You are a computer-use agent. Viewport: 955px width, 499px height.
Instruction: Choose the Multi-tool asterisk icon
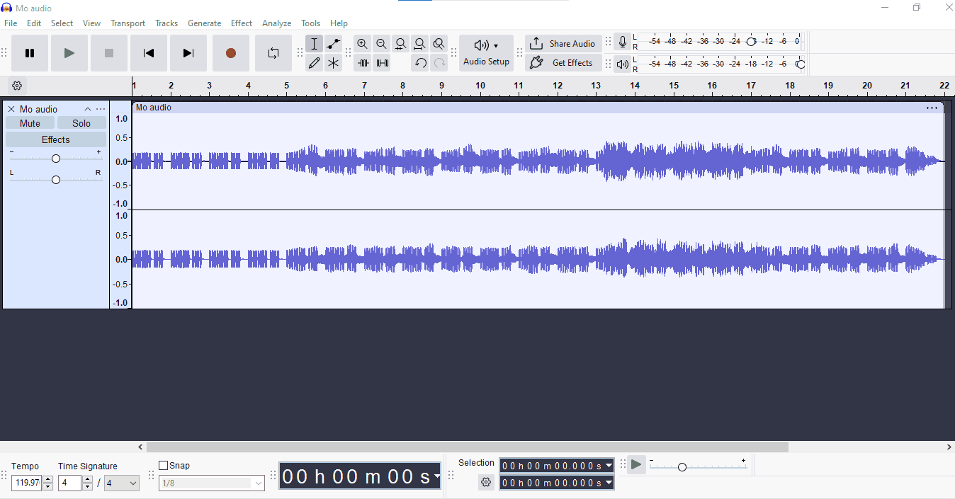[x=334, y=63]
